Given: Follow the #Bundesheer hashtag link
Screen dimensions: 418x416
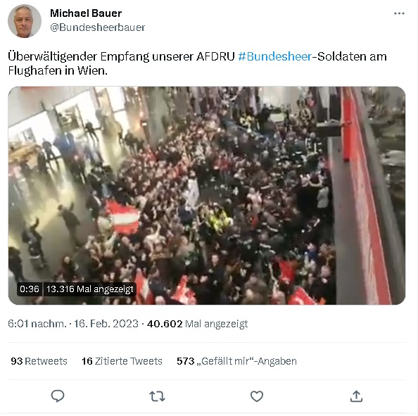Looking at the screenshot, I should 275,56.
